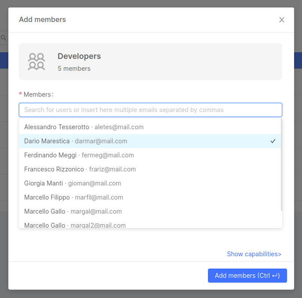Select Alessandro Tesserotto from the list
The width and height of the screenshot is (302, 298).
coord(84,127)
